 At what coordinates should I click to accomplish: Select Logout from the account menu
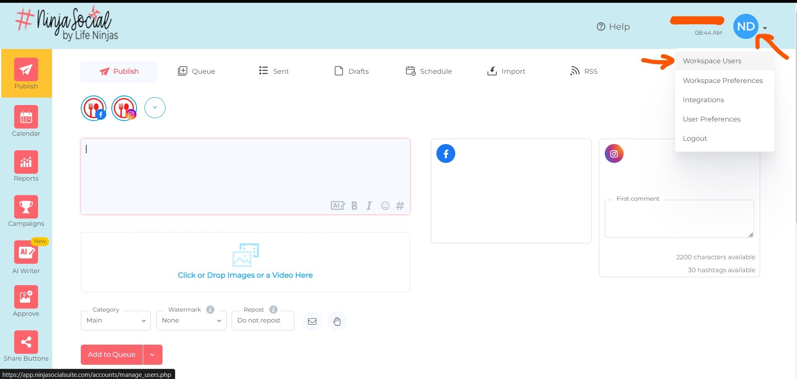click(x=724, y=138)
